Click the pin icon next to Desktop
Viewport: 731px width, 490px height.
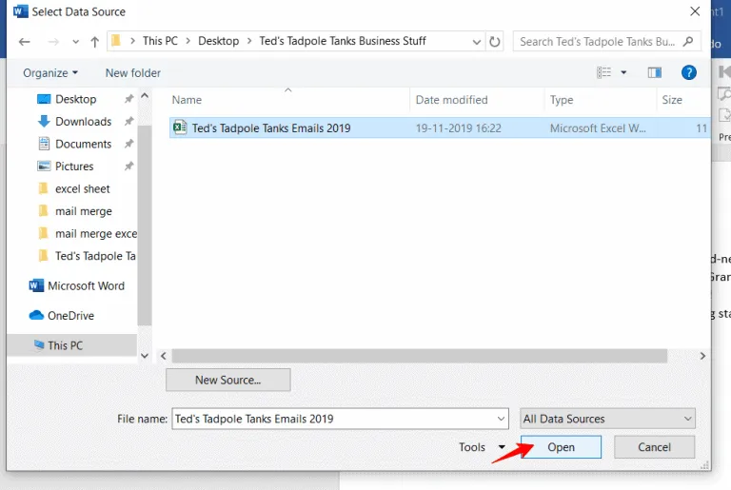click(128, 99)
